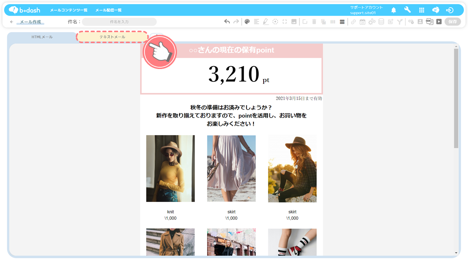Click the fullscreen corners icon
The width and height of the screenshot is (468, 263).
(x=284, y=22)
